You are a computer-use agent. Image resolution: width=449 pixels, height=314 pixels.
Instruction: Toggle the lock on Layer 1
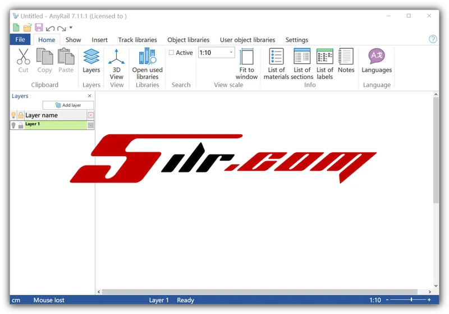point(21,125)
